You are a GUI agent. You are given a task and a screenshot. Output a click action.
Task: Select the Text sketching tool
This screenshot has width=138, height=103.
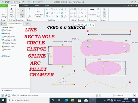(x=57, y=16)
